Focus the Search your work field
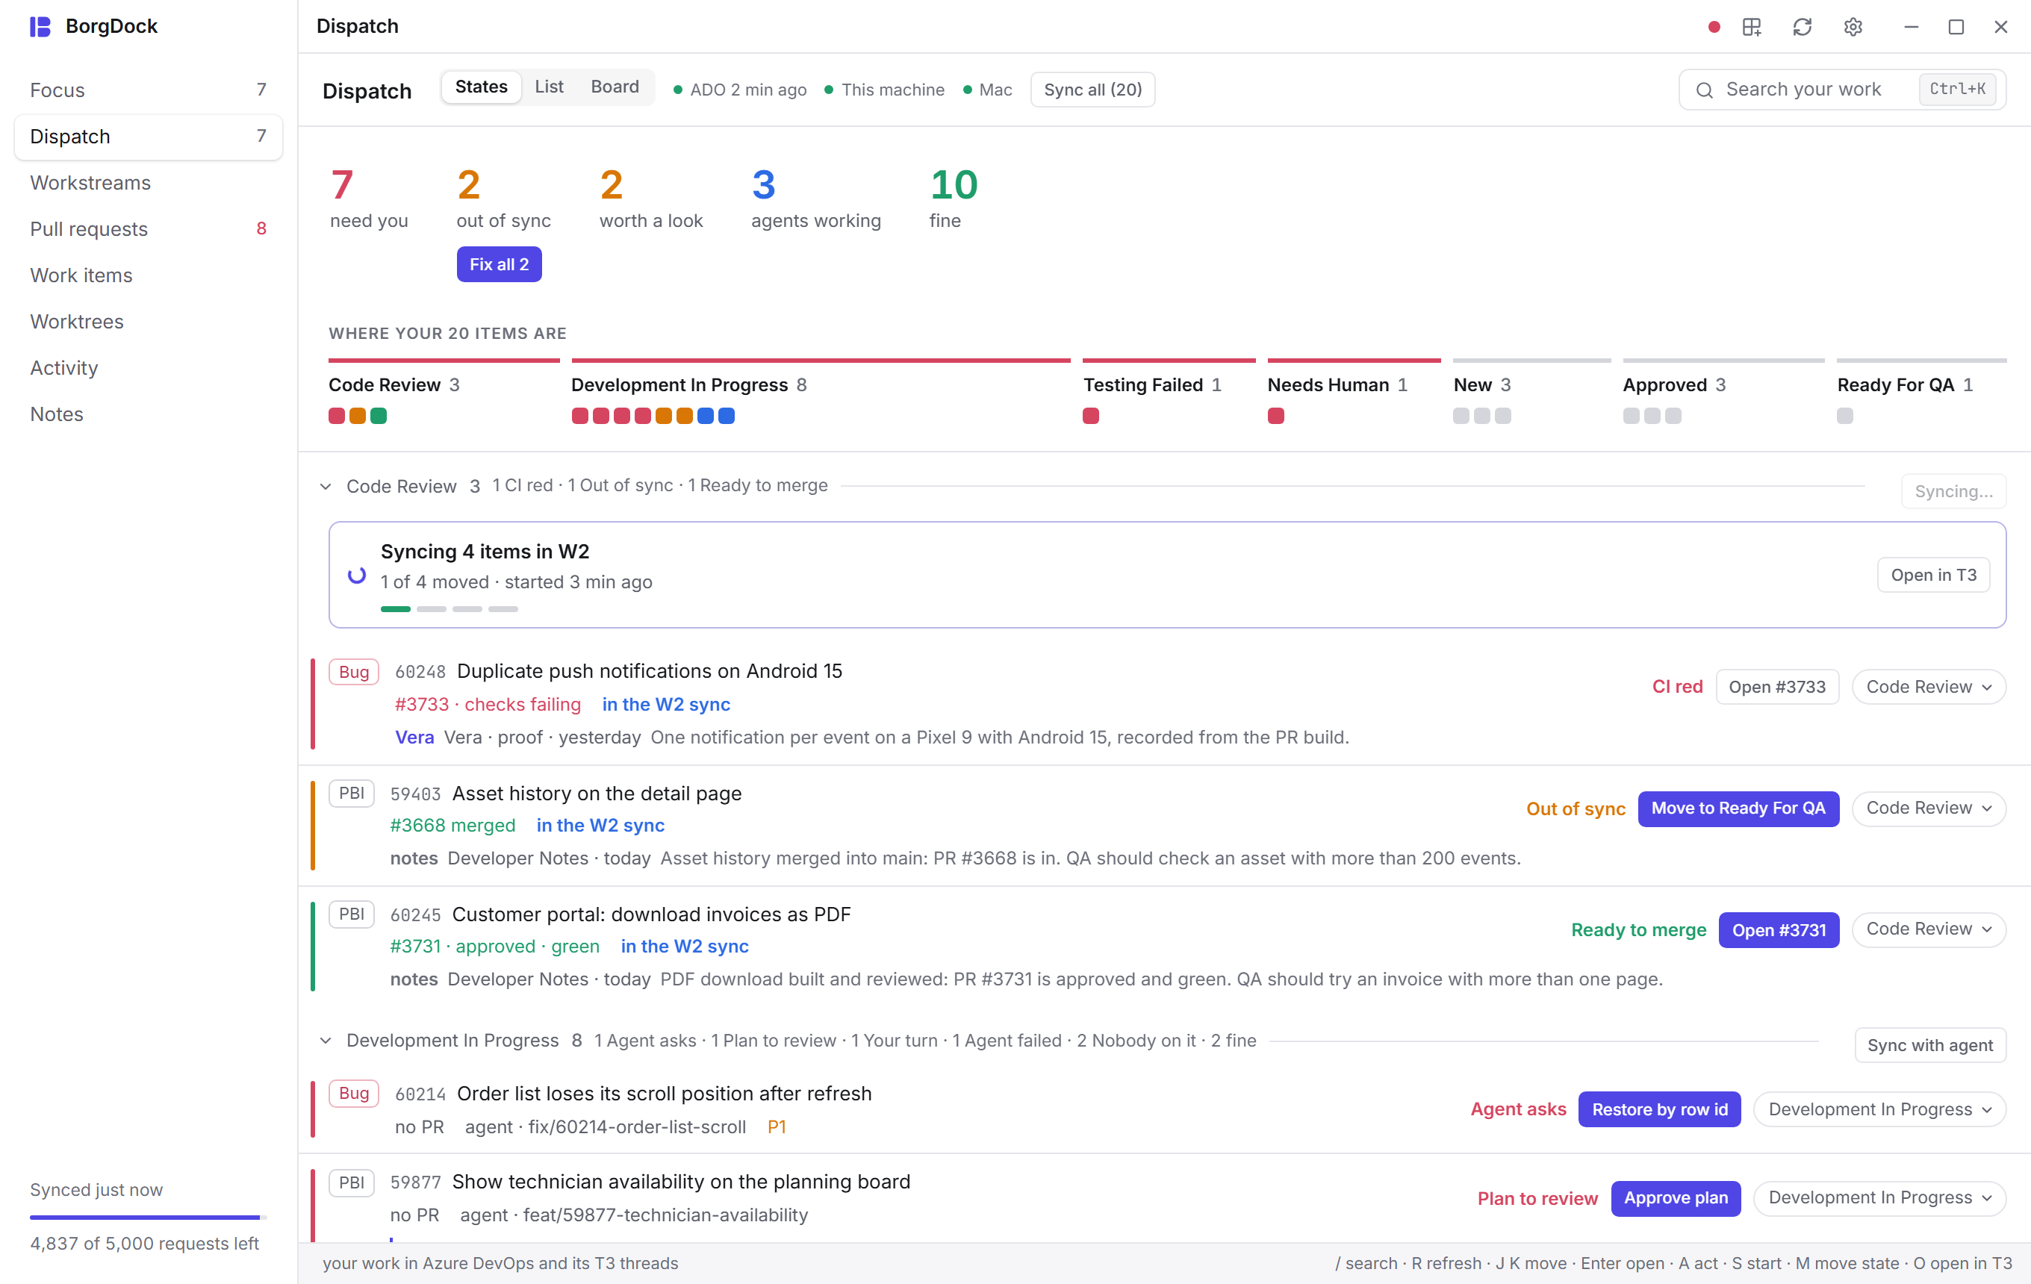The width and height of the screenshot is (2031, 1284). tap(1842, 90)
